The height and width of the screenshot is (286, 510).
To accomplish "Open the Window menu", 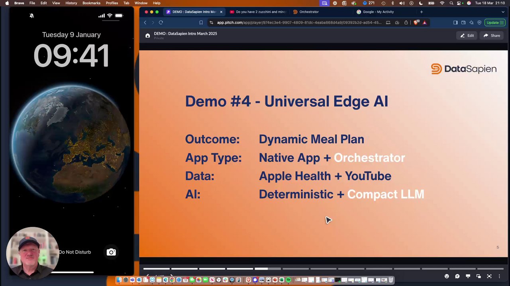I will (141, 3).
